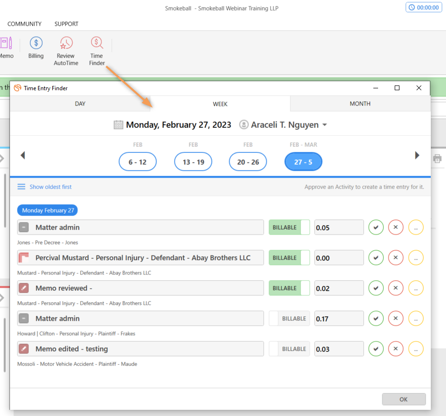Open the Araceli T. Nguyen staff dropdown

pos(283,125)
